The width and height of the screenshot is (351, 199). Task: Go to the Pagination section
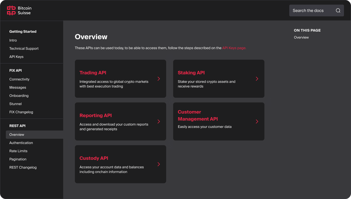tap(18, 159)
